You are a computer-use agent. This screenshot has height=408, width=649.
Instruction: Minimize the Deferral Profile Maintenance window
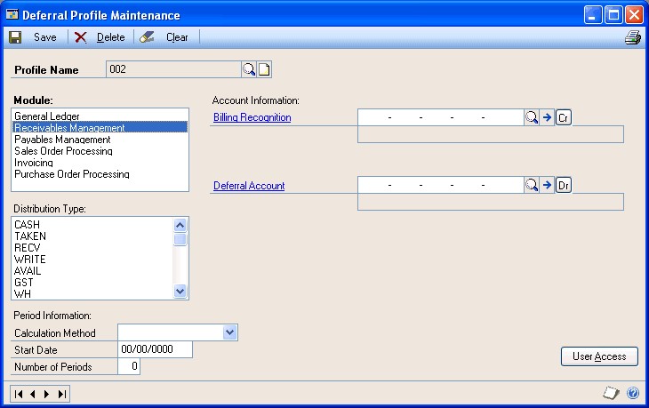pyautogui.click(x=593, y=15)
